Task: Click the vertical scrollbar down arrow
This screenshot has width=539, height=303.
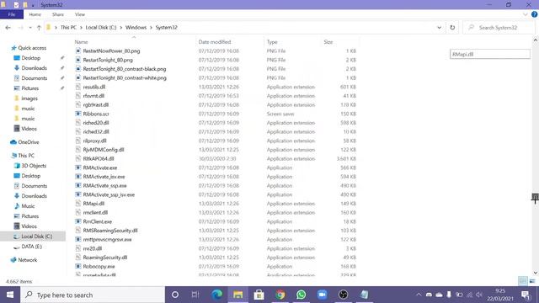Action: (x=536, y=273)
